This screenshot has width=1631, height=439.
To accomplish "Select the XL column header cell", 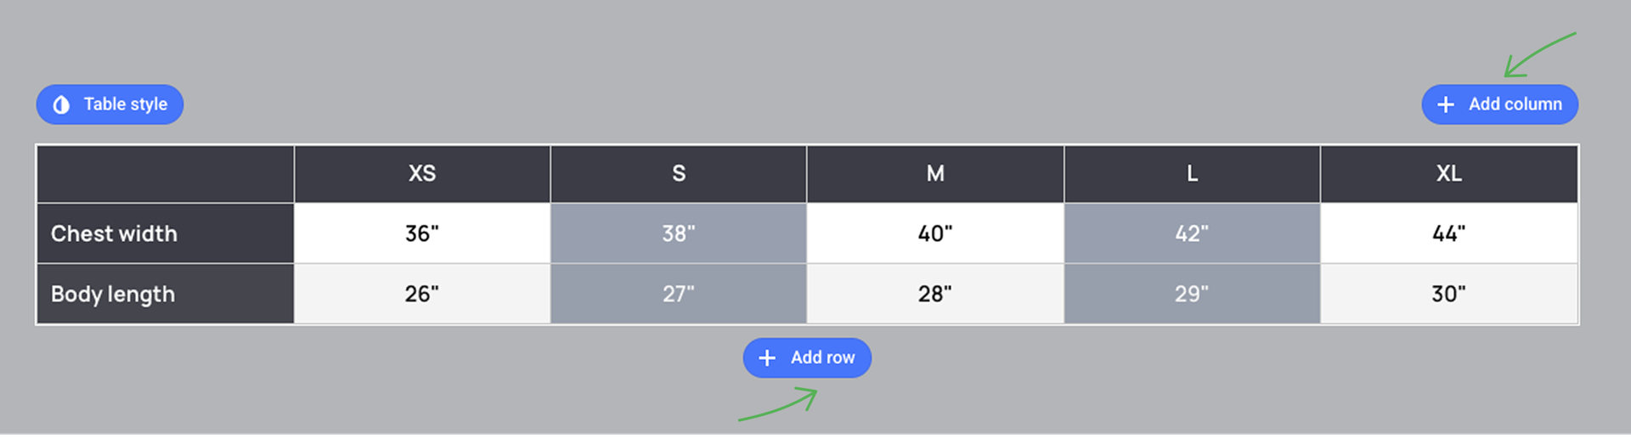I will click(1449, 174).
